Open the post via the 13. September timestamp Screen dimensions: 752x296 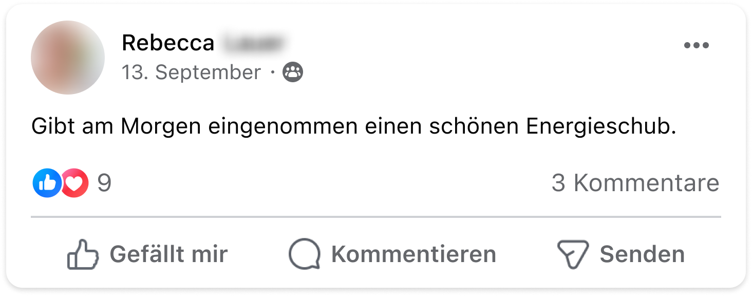pyautogui.click(x=191, y=72)
